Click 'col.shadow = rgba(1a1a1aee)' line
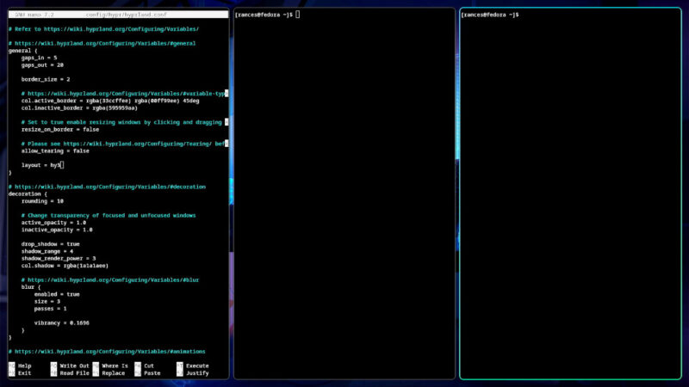The width and height of the screenshot is (689, 387). [65, 266]
